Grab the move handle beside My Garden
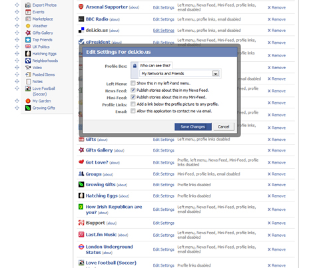The width and height of the screenshot is (333, 268). pyautogui.click(x=17, y=101)
